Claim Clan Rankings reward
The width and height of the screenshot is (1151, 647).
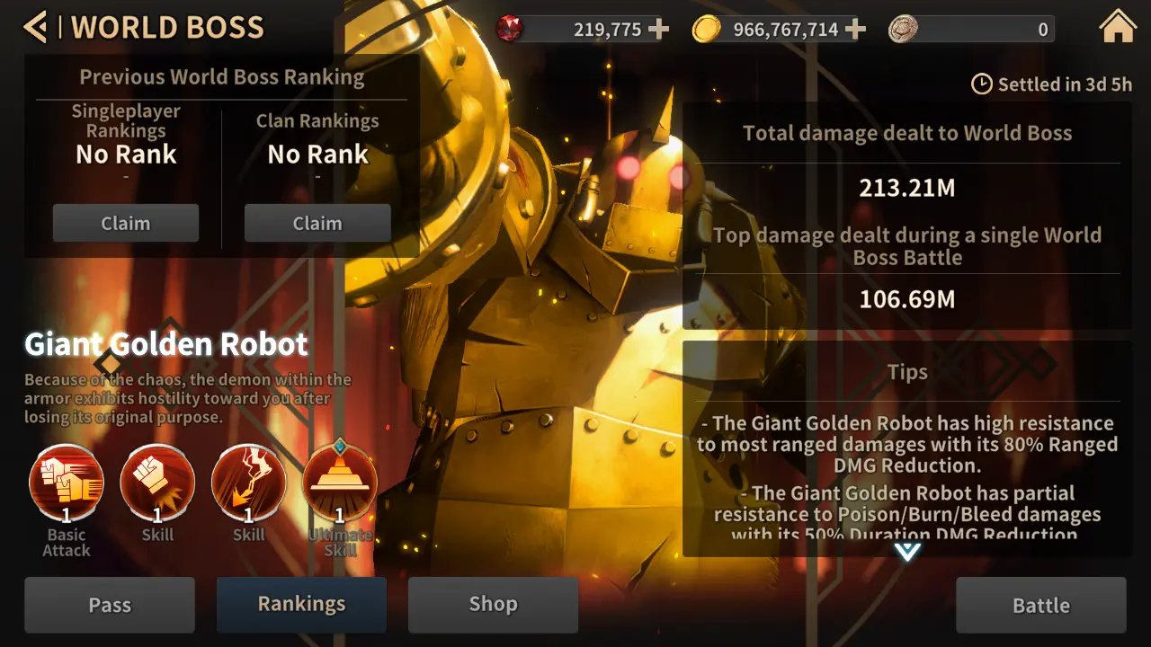coord(317,223)
